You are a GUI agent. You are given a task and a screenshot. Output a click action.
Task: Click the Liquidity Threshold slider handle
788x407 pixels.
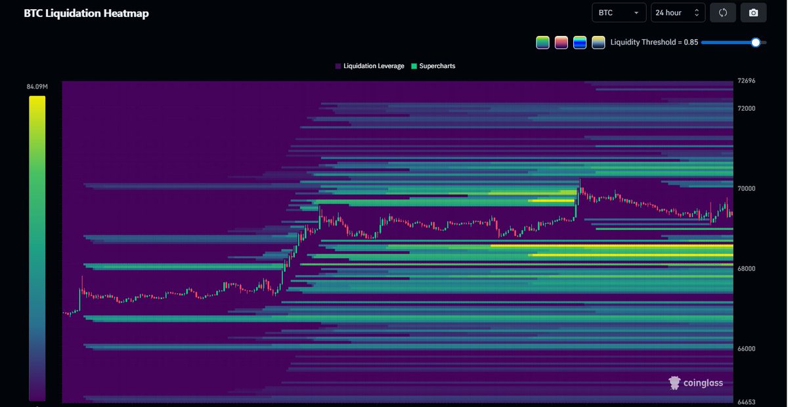[x=756, y=43]
